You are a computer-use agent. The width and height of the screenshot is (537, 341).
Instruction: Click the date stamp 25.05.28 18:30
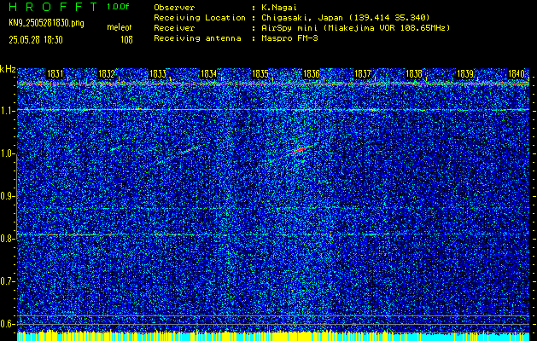click(36, 40)
